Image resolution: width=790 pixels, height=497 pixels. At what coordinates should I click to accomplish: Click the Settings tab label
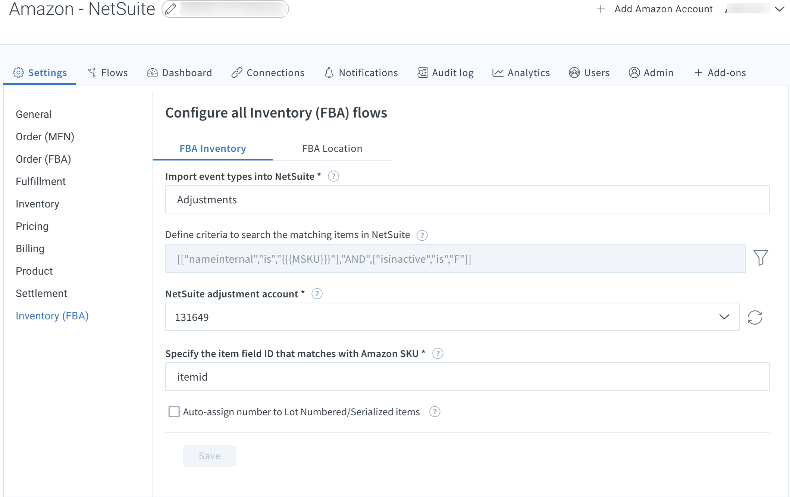[x=47, y=73]
